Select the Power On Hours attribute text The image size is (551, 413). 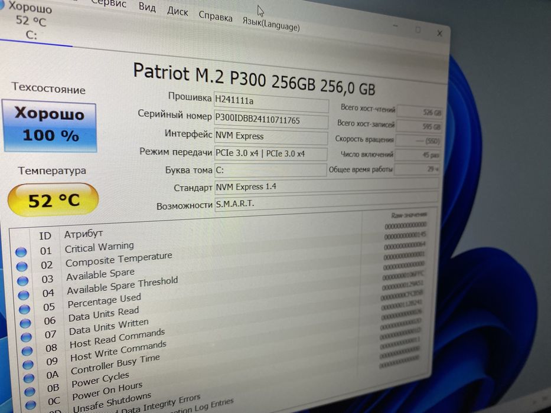coord(107,391)
